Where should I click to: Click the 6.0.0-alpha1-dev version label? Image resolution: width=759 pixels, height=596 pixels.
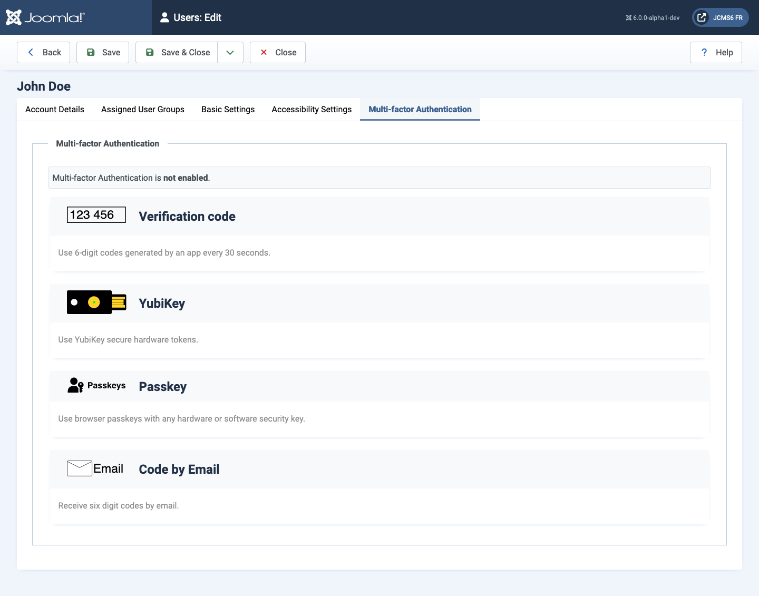point(653,18)
